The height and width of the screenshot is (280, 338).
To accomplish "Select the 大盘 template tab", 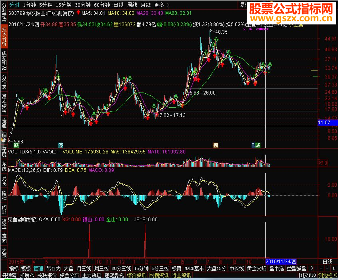I will point(69,268).
